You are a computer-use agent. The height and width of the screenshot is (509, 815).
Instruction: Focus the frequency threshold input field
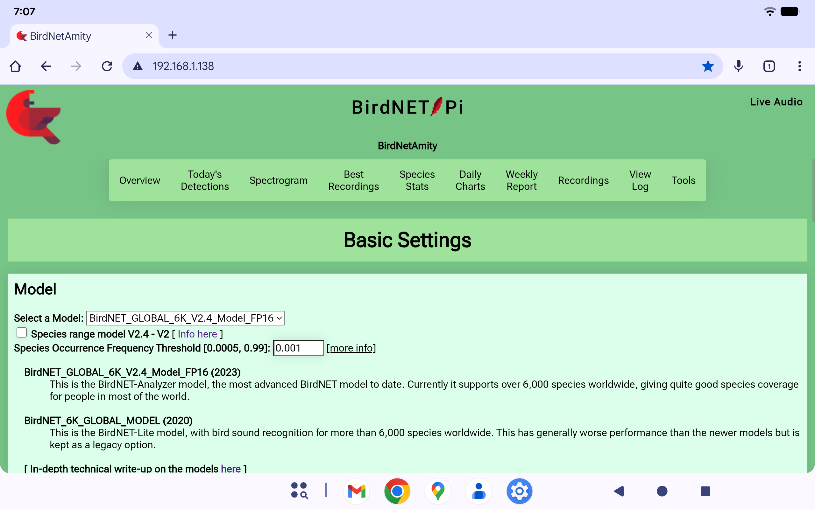point(298,348)
